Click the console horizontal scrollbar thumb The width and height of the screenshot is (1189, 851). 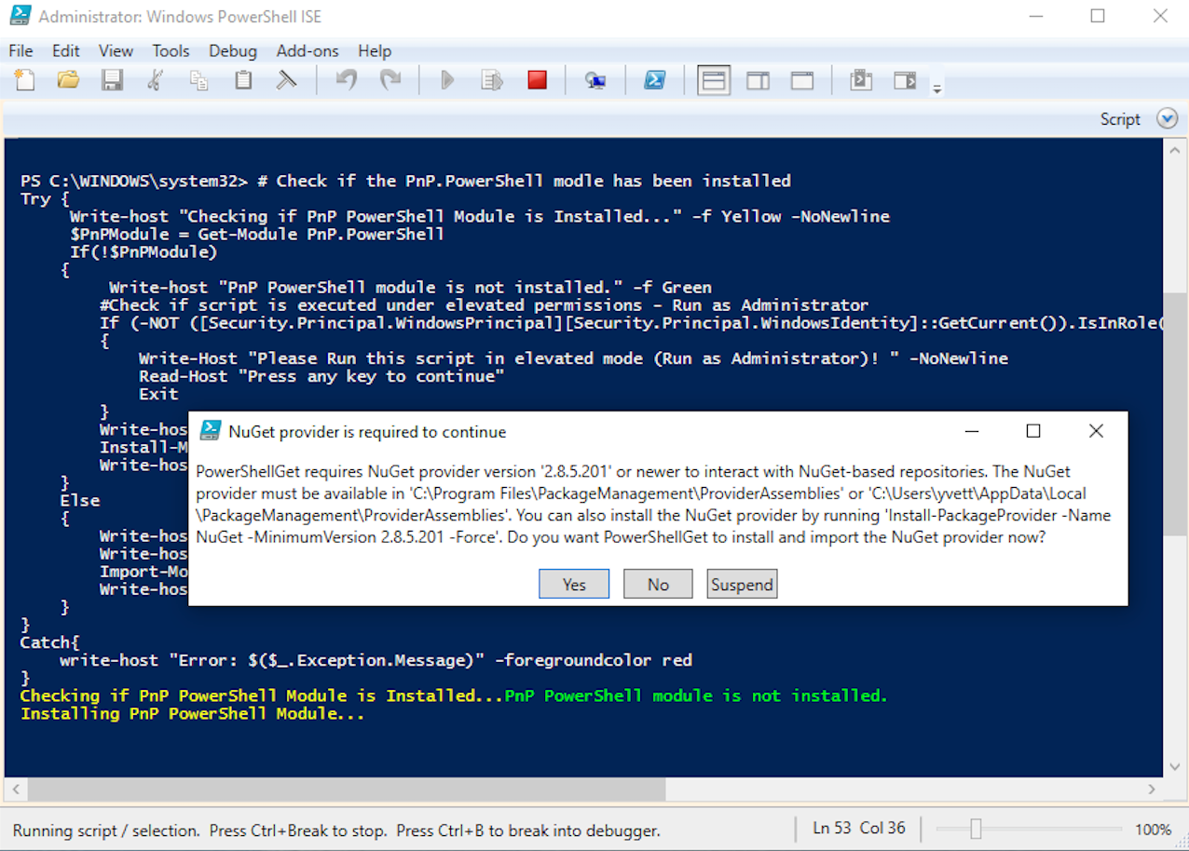point(347,790)
